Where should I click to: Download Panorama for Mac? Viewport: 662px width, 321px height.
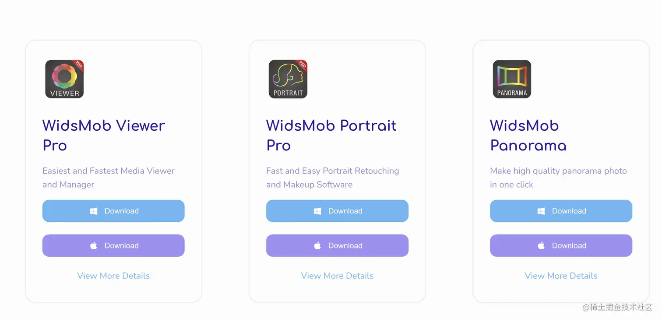[561, 245]
